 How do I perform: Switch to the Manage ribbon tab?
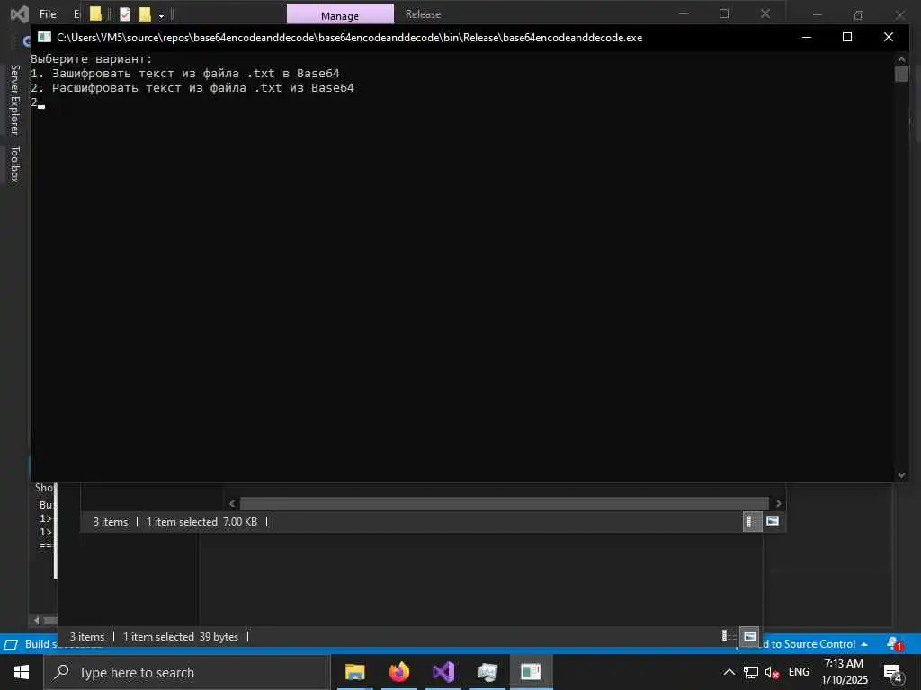tap(339, 15)
